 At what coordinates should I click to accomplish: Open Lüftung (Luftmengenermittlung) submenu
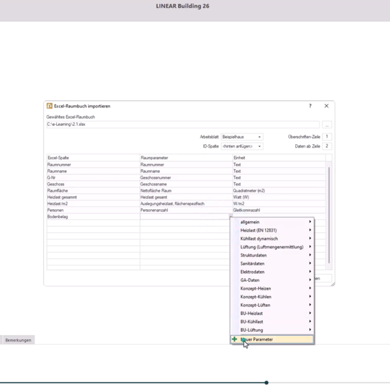click(272, 247)
